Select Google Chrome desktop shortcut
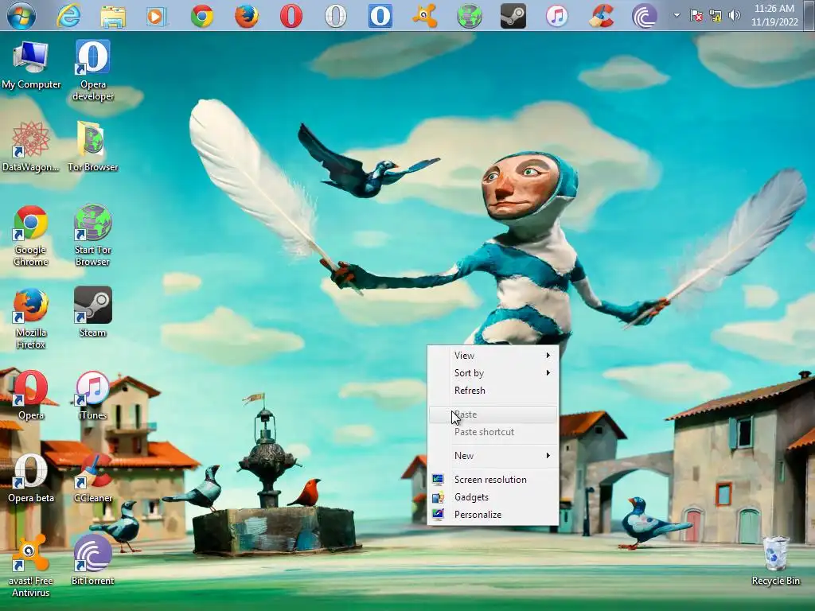This screenshot has width=815, height=611. [x=31, y=236]
